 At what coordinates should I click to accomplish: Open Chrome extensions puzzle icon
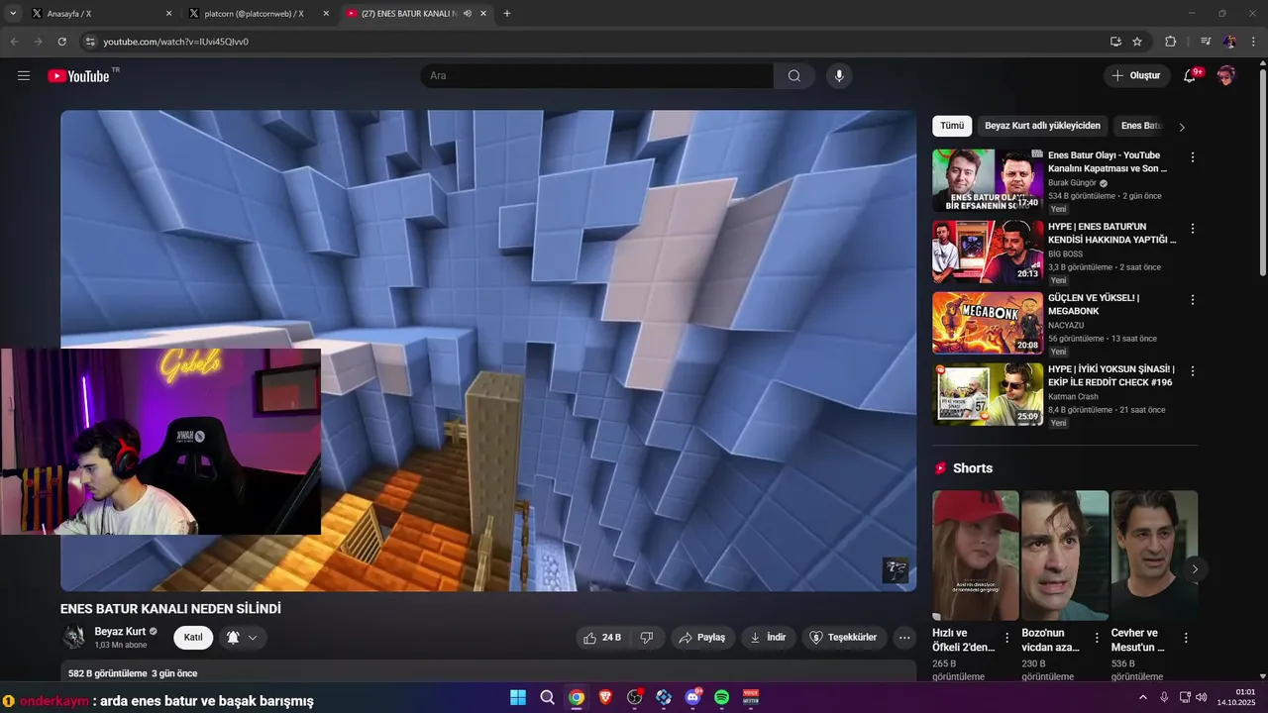tap(1170, 42)
